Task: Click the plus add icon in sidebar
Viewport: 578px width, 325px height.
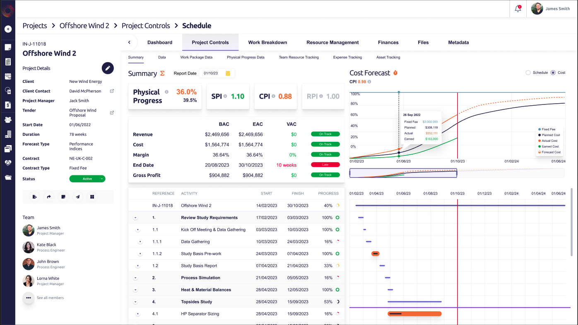Action: [x=8, y=29]
